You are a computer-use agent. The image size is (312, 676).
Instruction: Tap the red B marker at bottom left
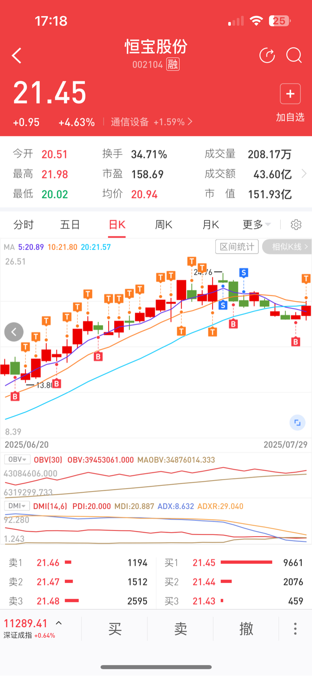[15, 396]
